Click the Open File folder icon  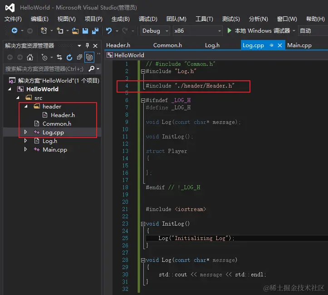click(x=75, y=31)
